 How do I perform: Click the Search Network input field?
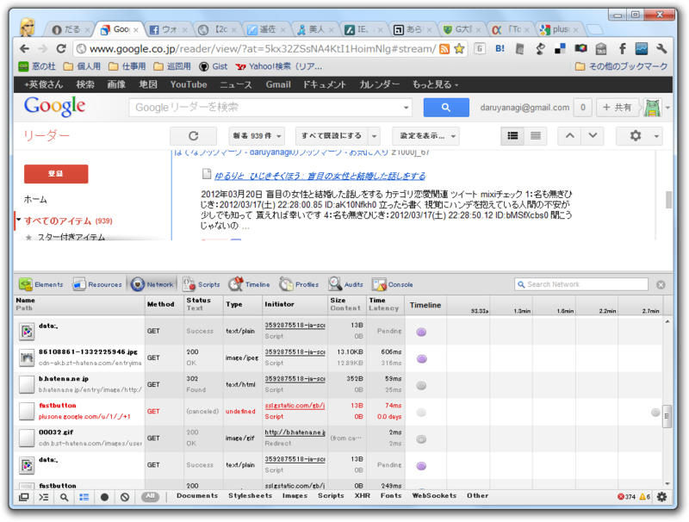(x=580, y=284)
